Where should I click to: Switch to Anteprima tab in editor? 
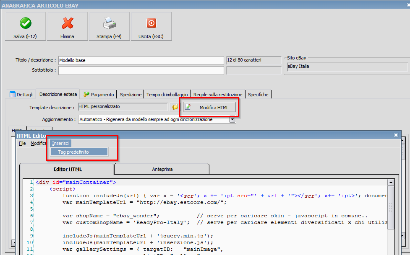(162, 169)
